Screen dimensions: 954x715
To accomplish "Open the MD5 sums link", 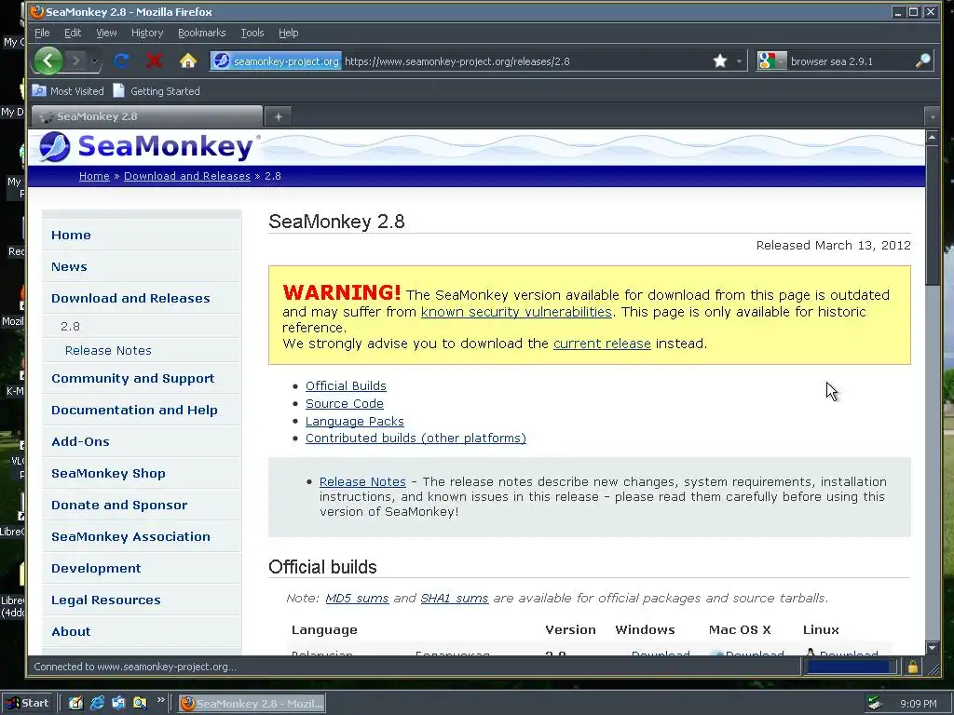I will click(357, 599).
